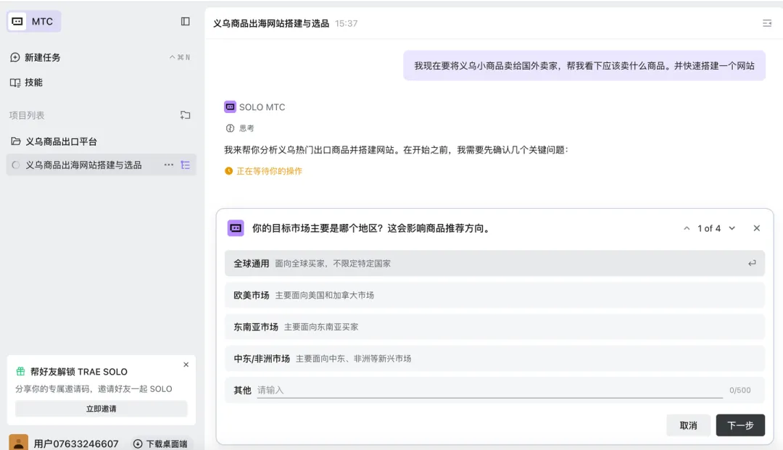This screenshot has height=450, width=783.
Task: Pick the 东南亚市场 option
Action: point(494,327)
